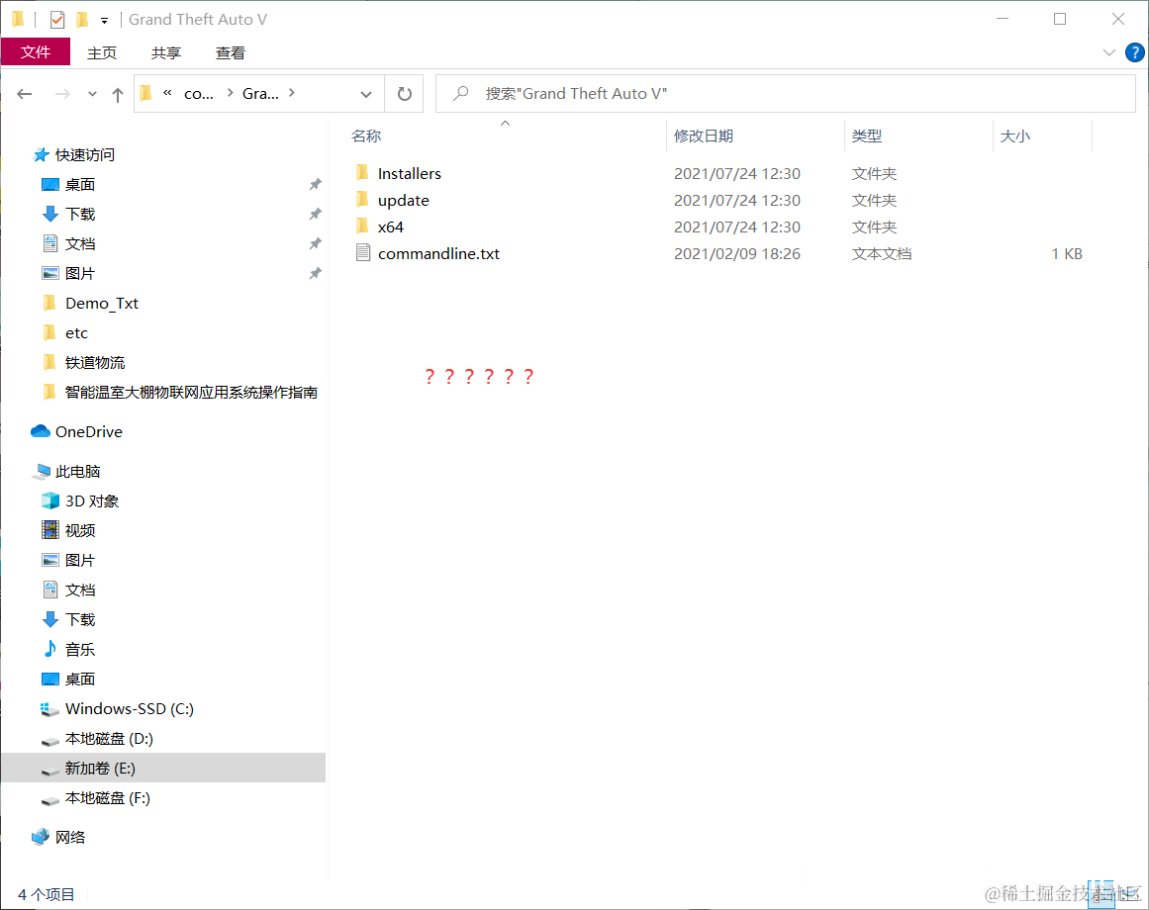Click the Grand Theft Auto V search box

click(786, 94)
